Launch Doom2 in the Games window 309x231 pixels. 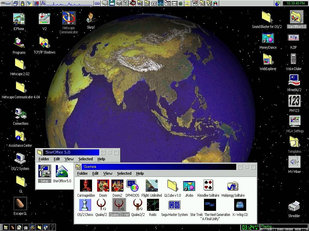point(117,188)
